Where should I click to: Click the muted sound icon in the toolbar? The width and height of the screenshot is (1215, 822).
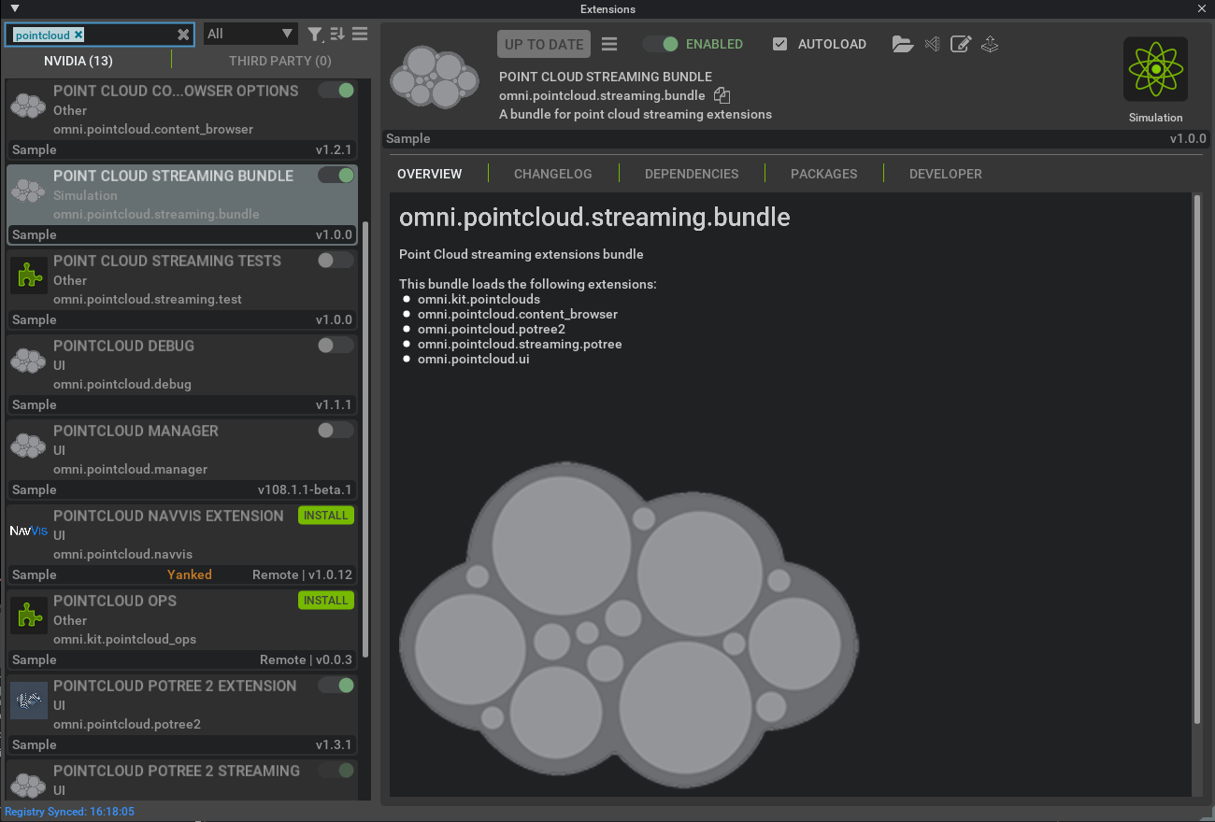coord(931,44)
